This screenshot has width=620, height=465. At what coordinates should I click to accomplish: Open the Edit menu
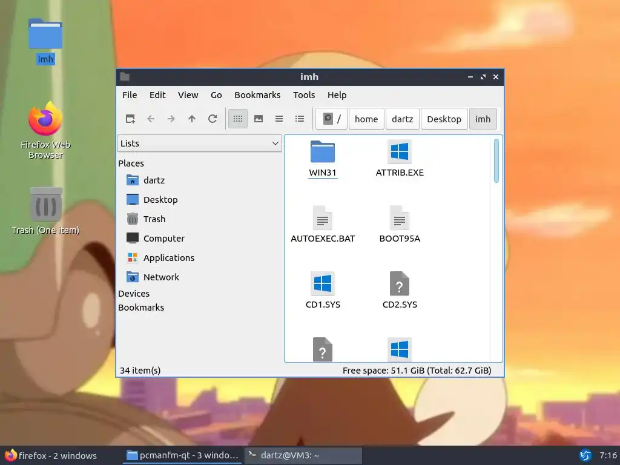tap(157, 95)
